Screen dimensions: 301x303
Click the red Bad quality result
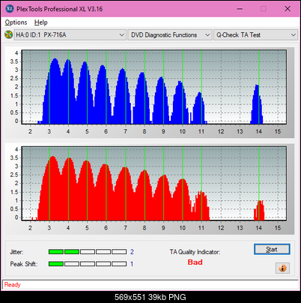coord(195,262)
